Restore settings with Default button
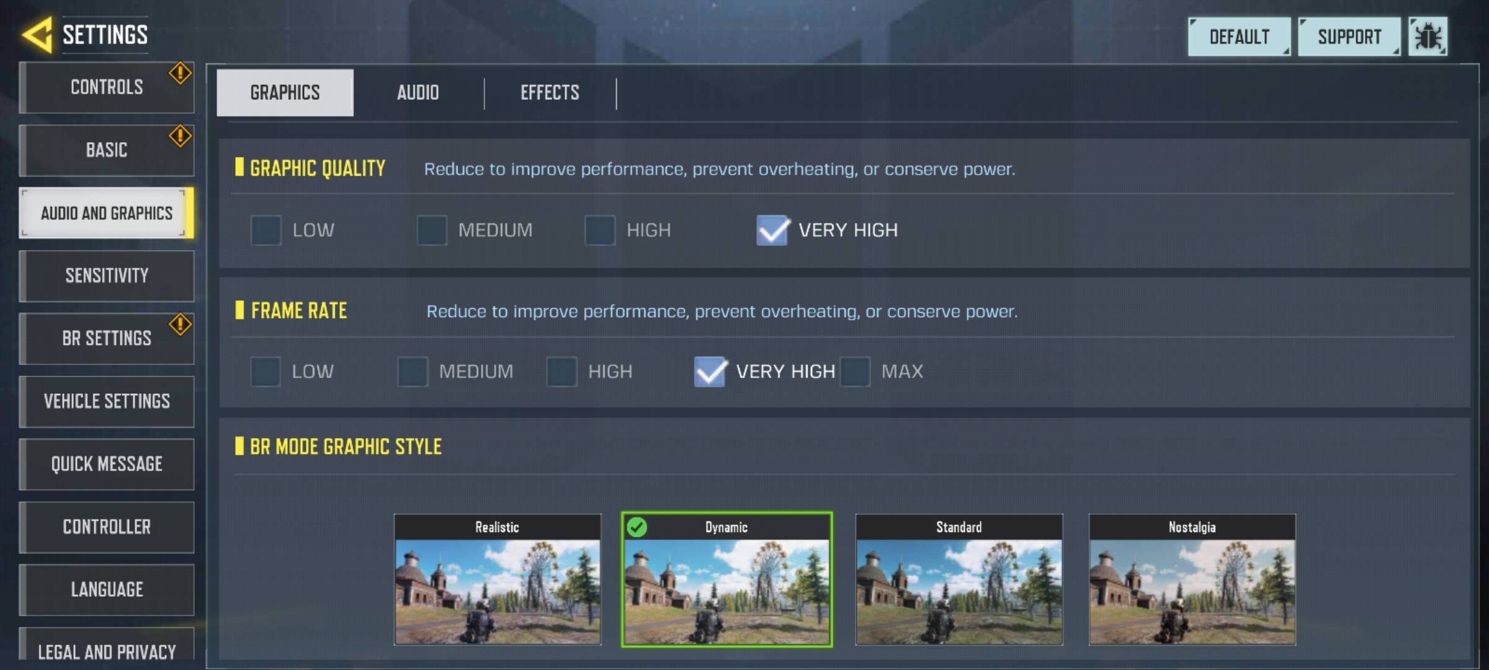Image resolution: width=1489 pixels, height=670 pixels. click(x=1240, y=37)
